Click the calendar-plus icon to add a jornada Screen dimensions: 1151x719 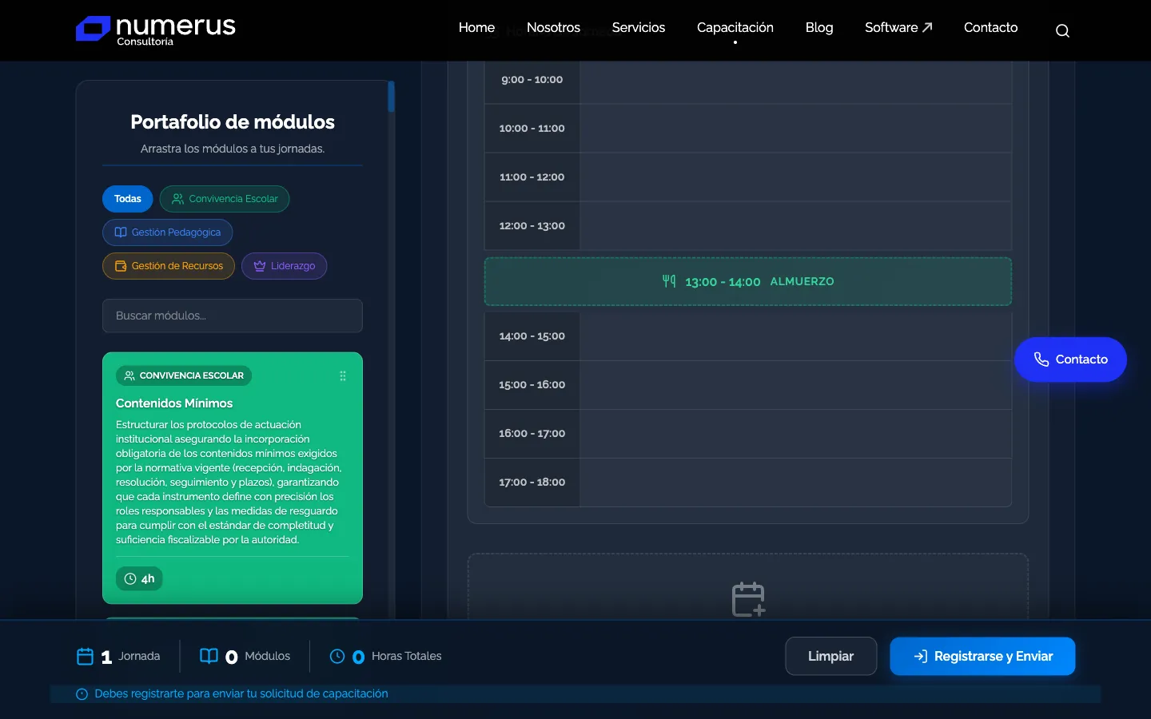pos(748,599)
